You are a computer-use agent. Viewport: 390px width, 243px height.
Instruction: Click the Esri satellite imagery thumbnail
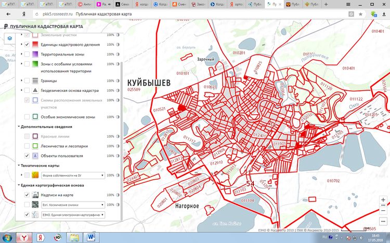[35, 205]
